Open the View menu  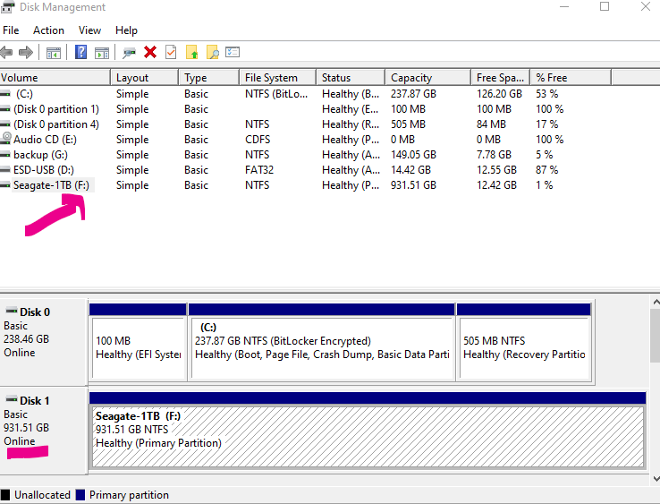(89, 30)
